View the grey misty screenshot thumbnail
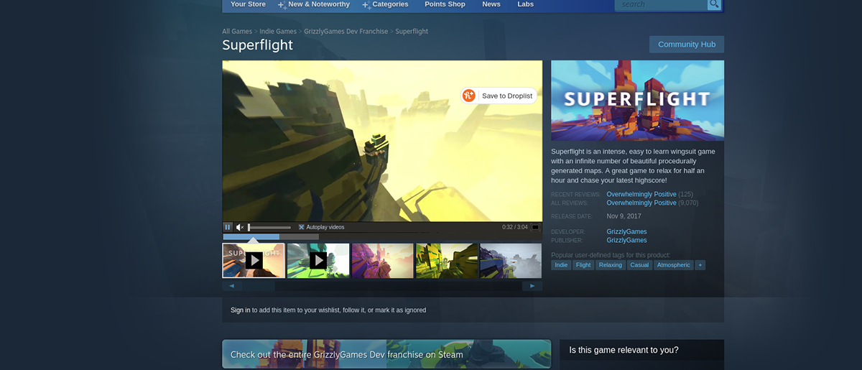Viewport: 862px width, 370px height. coord(511,260)
